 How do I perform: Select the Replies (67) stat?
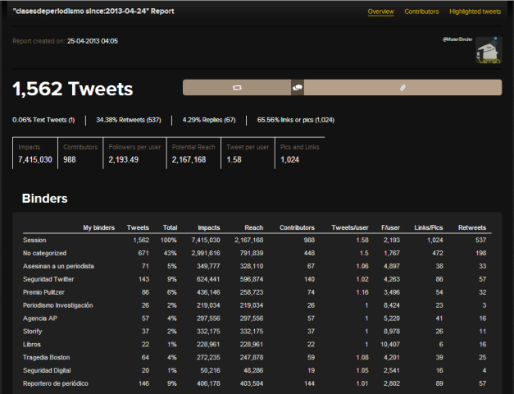(209, 120)
